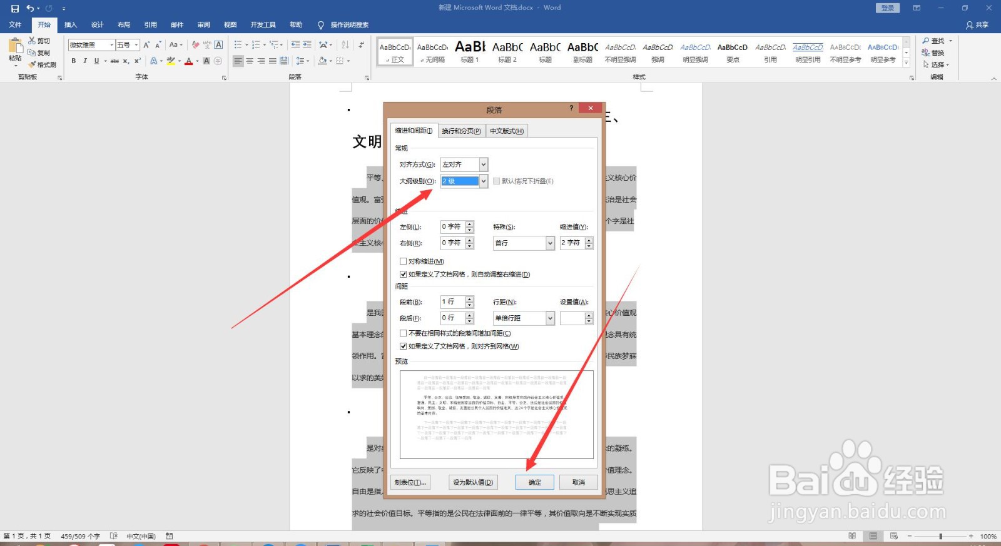
Task: Center align text via ribbon icon
Action: coord(250,61)
